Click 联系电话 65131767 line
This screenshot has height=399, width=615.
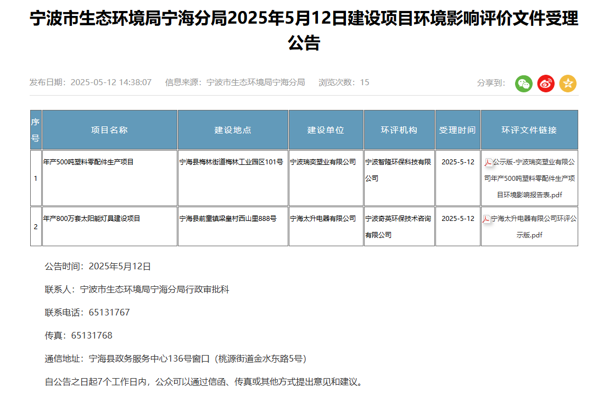click(87, 312)
